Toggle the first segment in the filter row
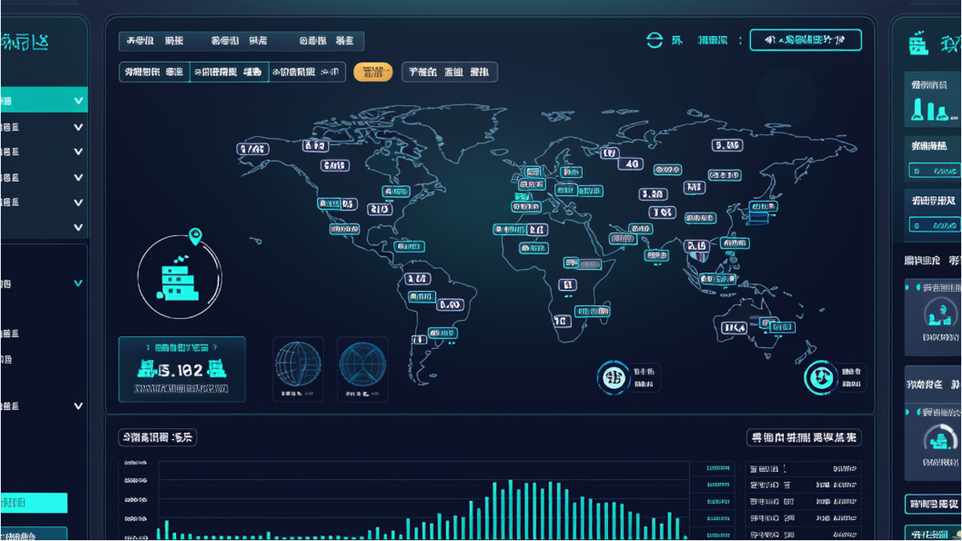Image resolution: width=962 pixels, height=541 pixels. coord(155,72)
